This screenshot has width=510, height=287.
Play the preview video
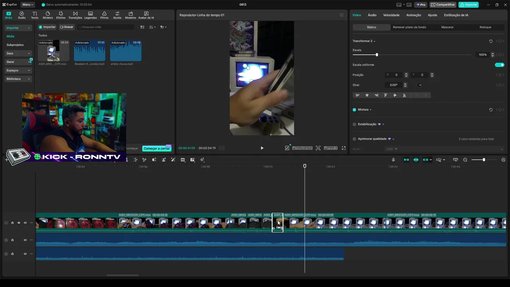tap(262, 148)
